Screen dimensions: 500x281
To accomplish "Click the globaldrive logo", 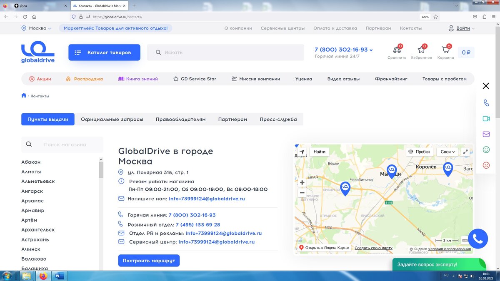I will click(x=38, y=52).
